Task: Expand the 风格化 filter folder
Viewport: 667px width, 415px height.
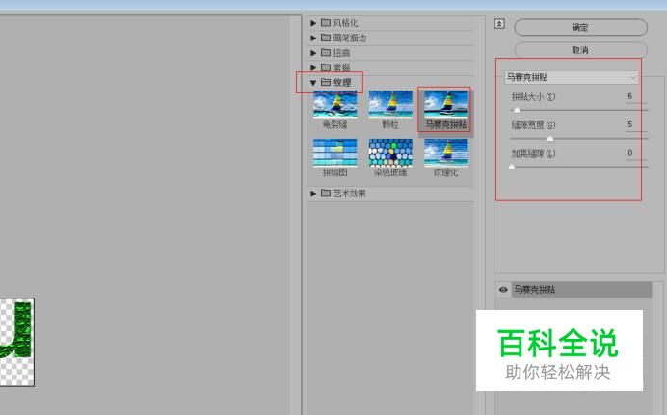Action: (313, 23)
